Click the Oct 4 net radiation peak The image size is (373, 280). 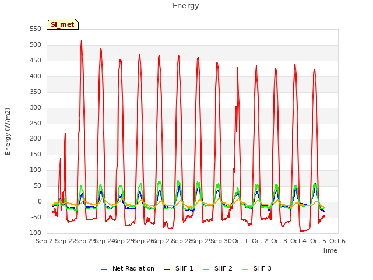(x=295, y=64)
